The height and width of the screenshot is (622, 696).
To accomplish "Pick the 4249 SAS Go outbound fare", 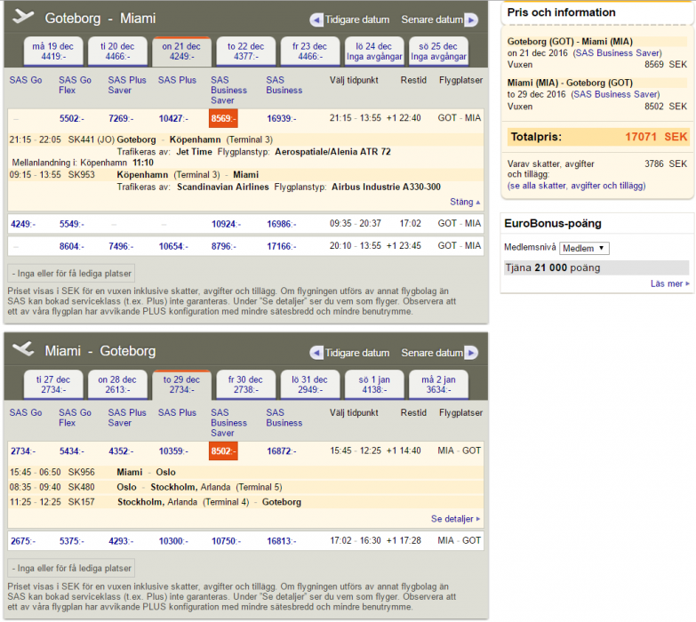I will [23, 224].
